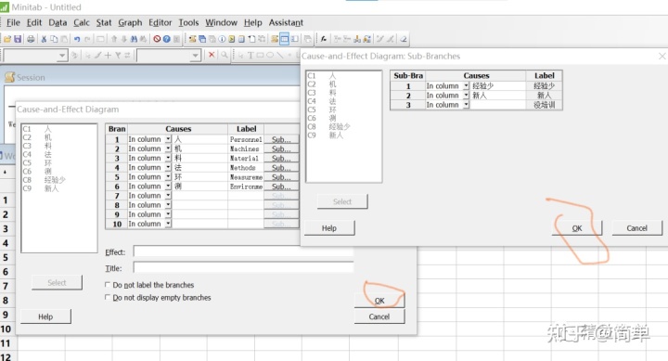Click the red Cancel circle icon

point(157,39)
